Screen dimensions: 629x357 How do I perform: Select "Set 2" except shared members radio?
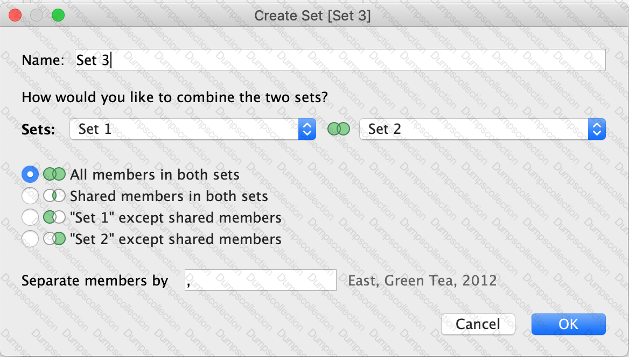(30, 238)
